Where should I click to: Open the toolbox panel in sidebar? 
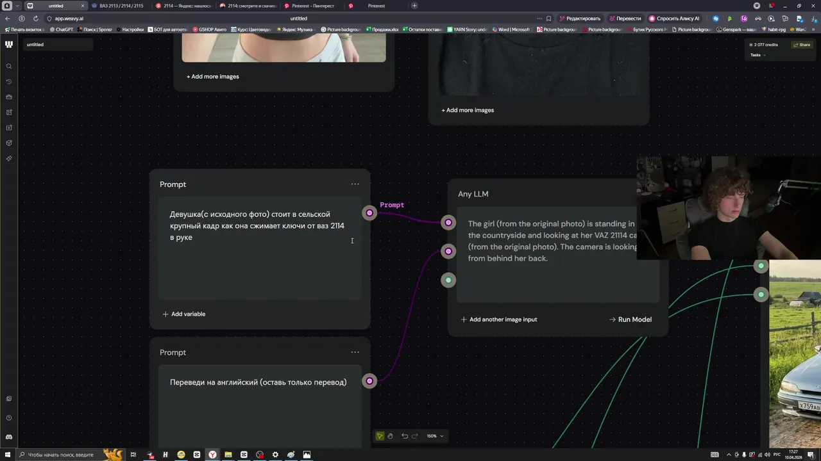[x=9, y=97]
